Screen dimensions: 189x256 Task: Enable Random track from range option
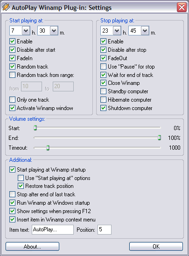pyautogui.click(x=13, y=75)
